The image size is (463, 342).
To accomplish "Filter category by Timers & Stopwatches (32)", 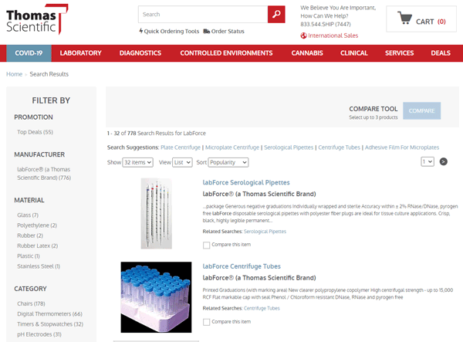I will (50, 324).
